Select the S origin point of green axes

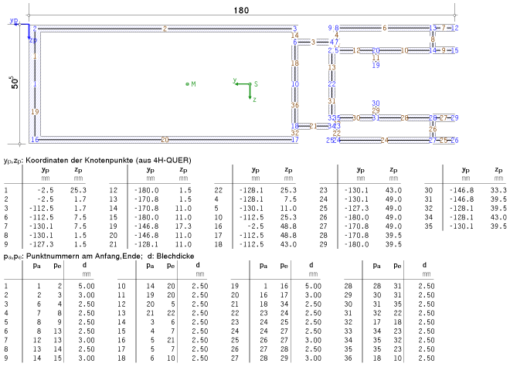pyautogui.click(x=249, y=83)
